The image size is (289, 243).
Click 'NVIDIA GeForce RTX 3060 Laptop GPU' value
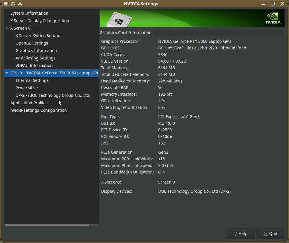194,42
